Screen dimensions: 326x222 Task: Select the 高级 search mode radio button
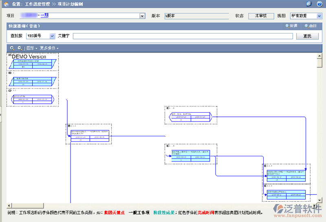tap(306, 26)
